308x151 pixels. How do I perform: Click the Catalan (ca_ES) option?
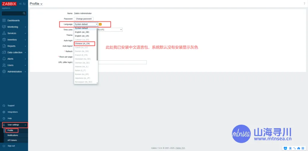click(x=85, y=40)
